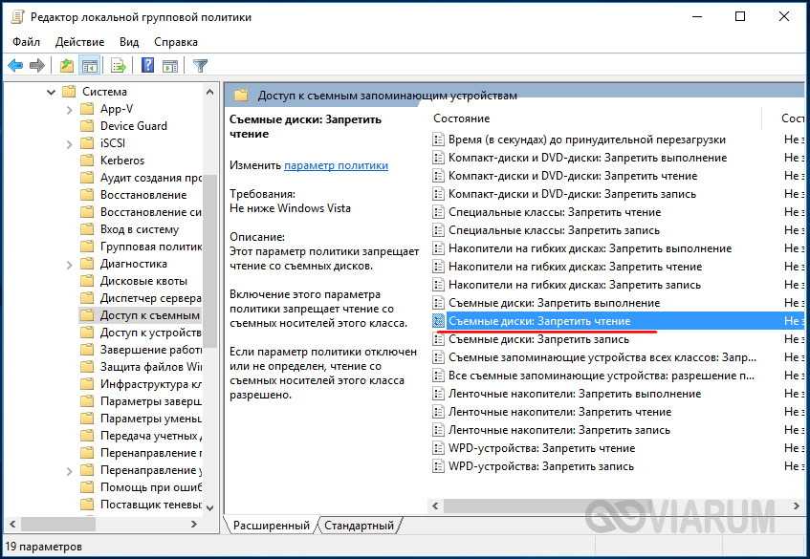This screenshot has height=559, width=810.
Task: Select 'Накопители на гибких дисках: Запретить запись'
Action: [x=575, y=285]
